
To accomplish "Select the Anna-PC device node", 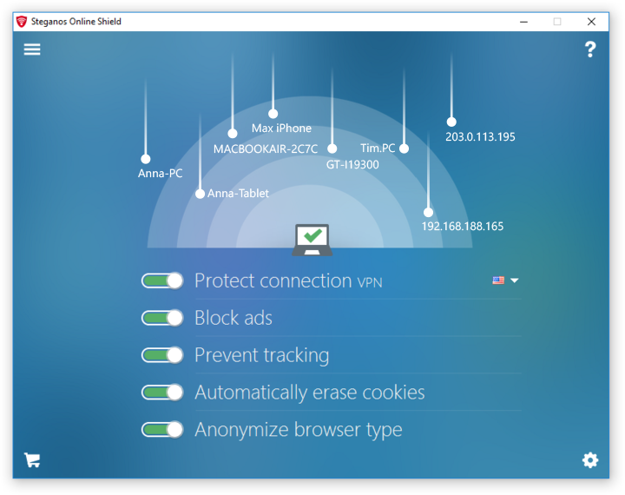I will (x=146, y=160).
